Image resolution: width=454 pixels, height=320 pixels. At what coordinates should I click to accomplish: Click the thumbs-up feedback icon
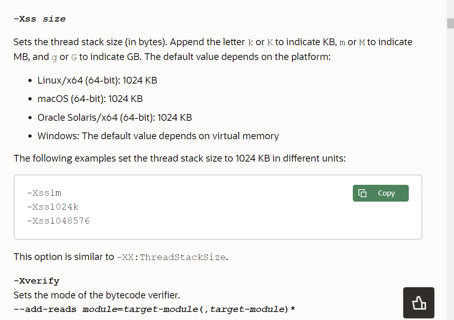click(418, 303)
